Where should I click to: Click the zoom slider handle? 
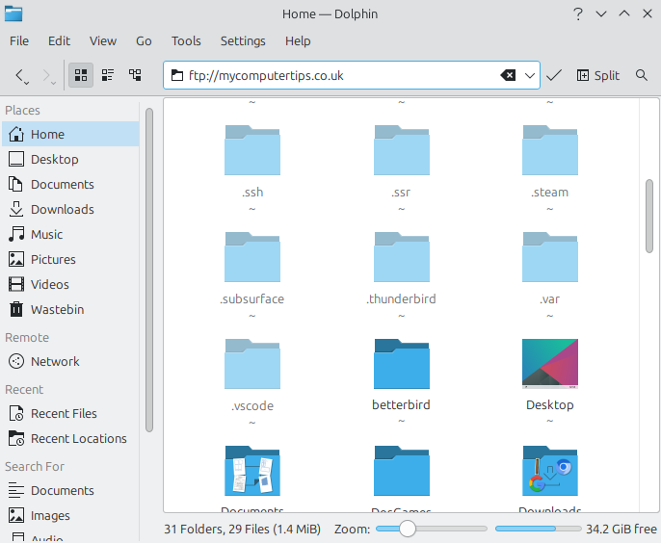(x=408, y=529)
